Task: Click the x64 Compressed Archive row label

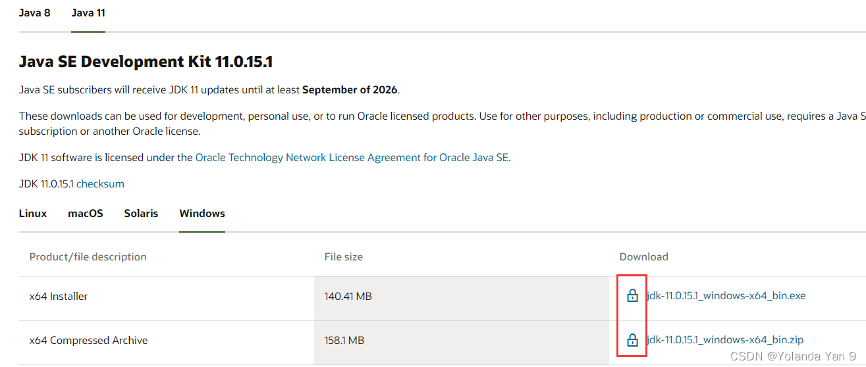Action: coord(88,341)
